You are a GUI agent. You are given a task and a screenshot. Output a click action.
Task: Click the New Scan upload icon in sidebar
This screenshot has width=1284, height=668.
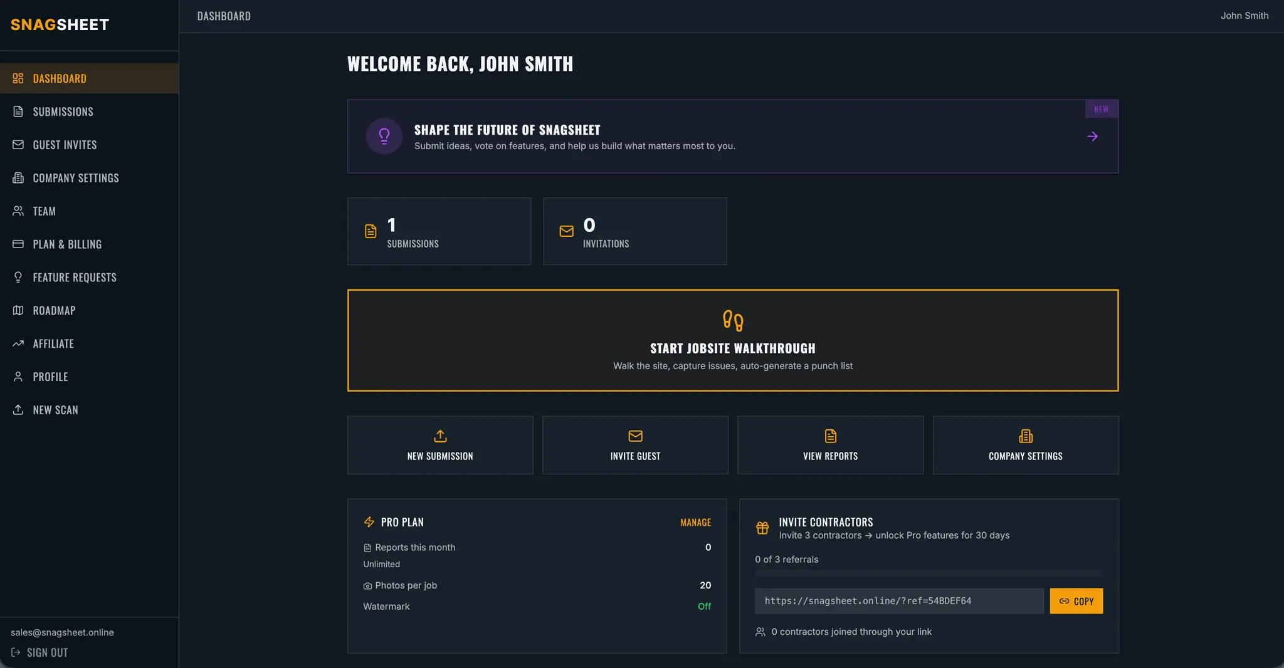click(x=18, y=410)
